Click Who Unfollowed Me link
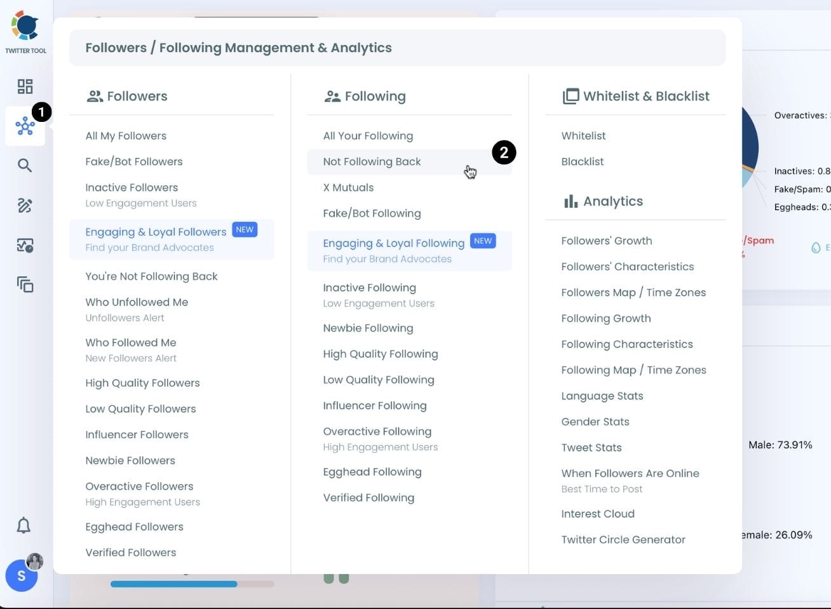 point(137,302)
